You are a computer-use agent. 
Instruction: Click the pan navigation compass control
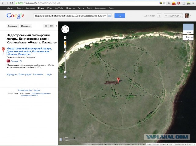(x=65, y=29)
